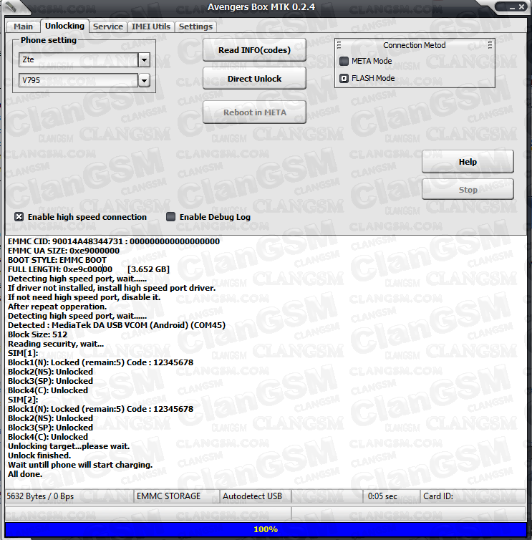Image resolution: width=532 pixels, height=540 pixels.
Task: Click the All done. log line
Action: [25, 474]
